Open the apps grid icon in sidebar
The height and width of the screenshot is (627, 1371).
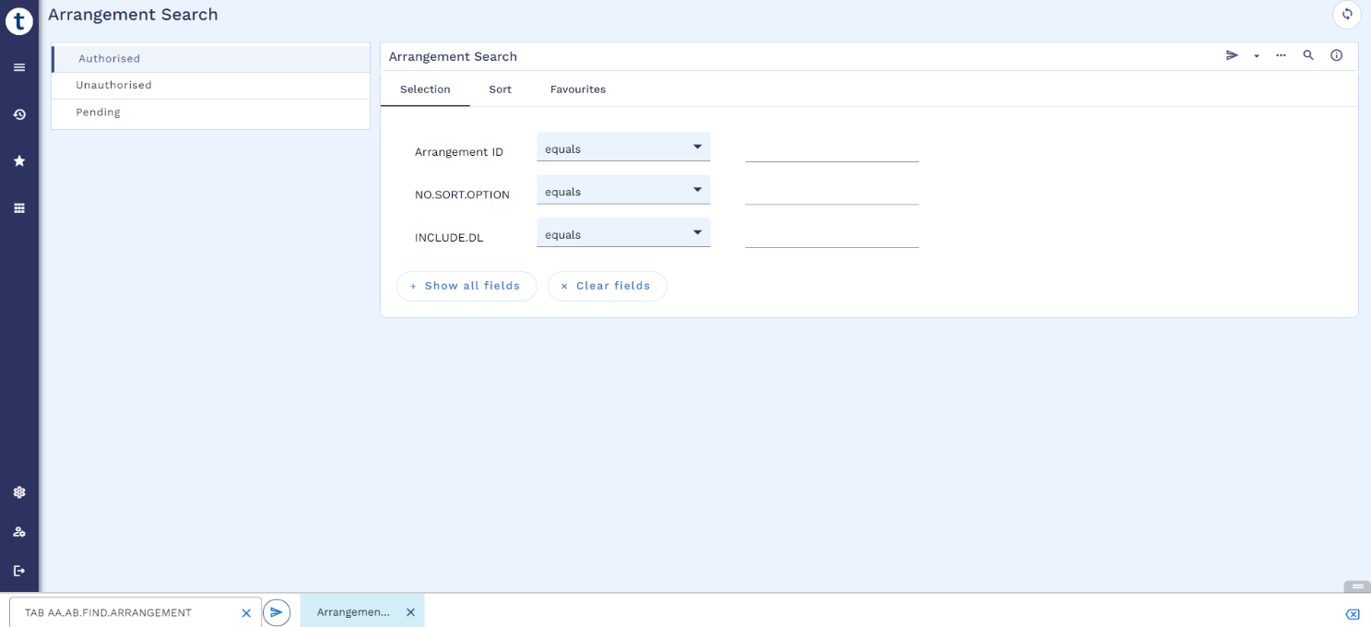[x=19, y=208]
